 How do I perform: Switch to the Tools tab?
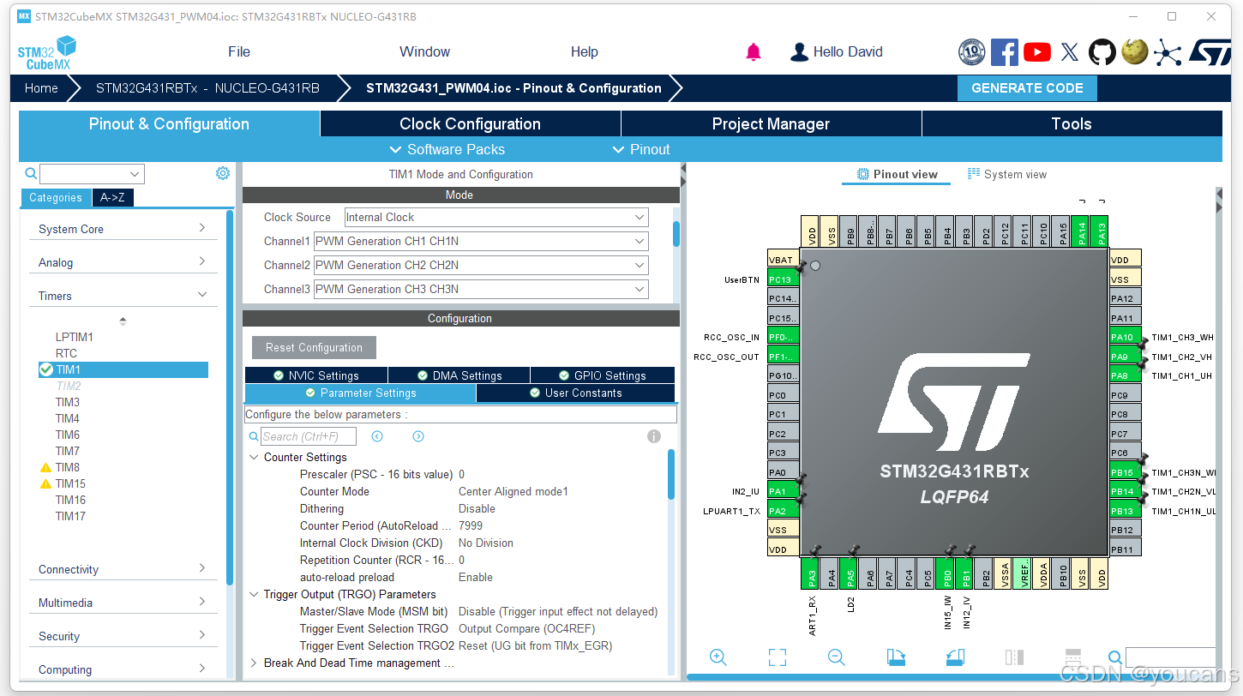pos(1072,124)
